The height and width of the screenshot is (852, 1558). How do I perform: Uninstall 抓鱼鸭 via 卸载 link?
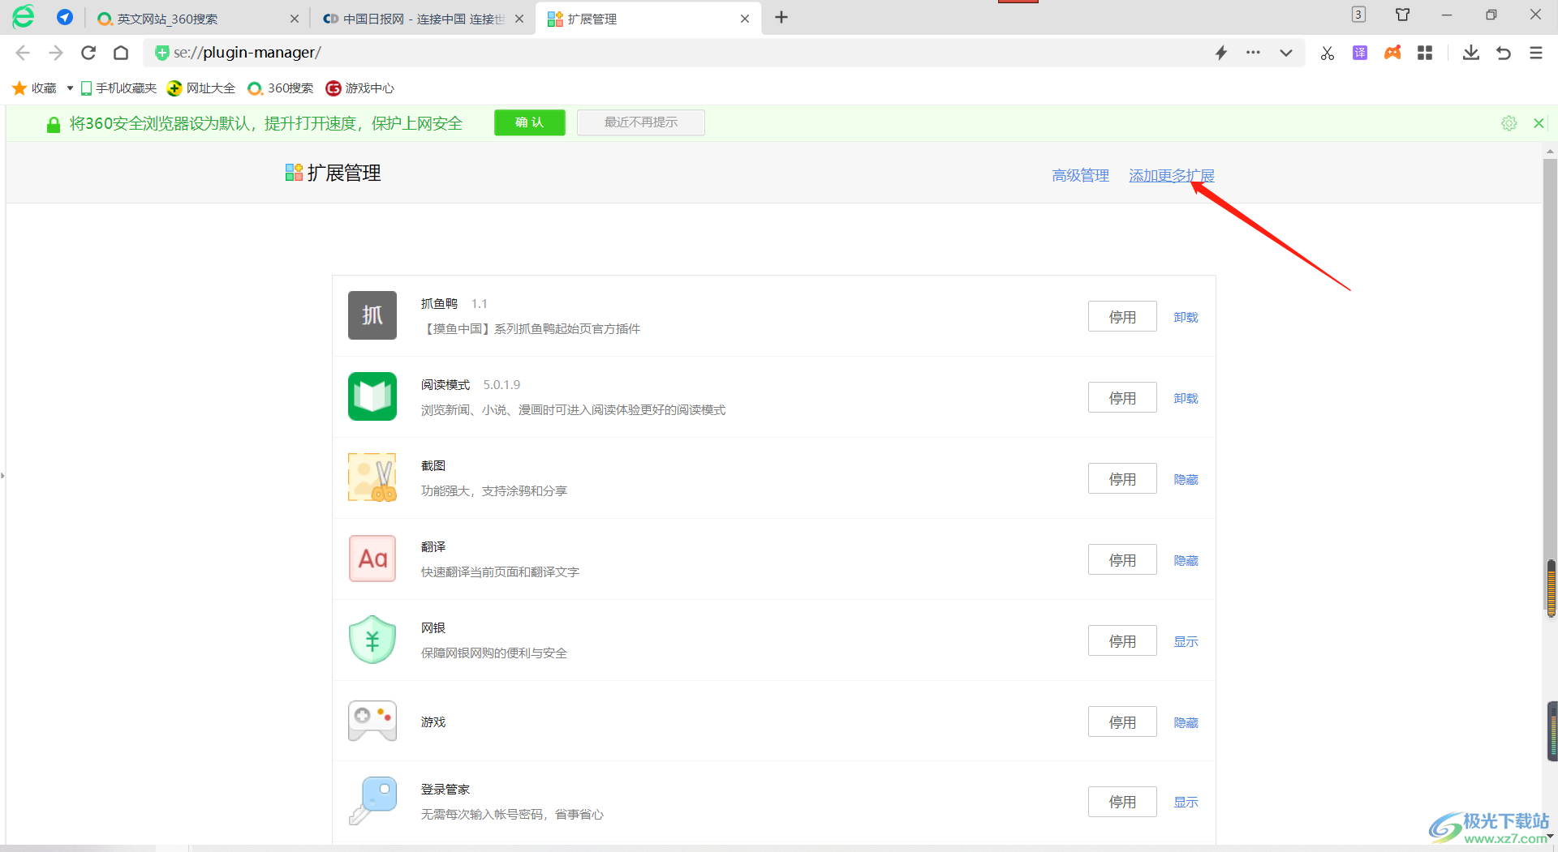[x=1186, y=317]
